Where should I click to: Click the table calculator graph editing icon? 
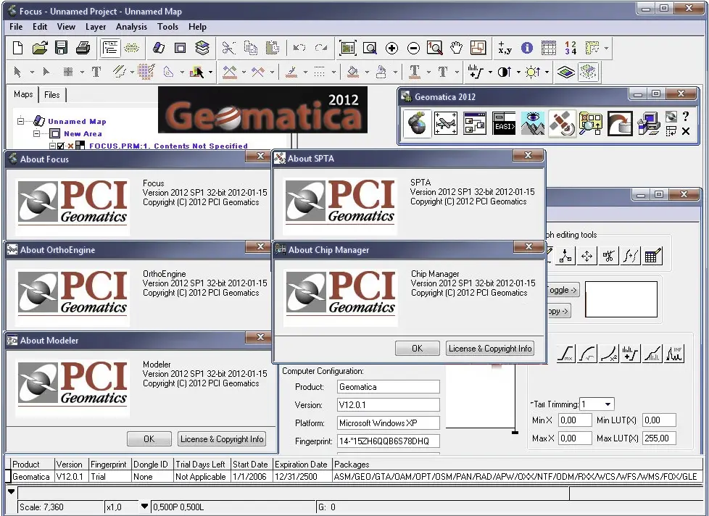(653, 257)
